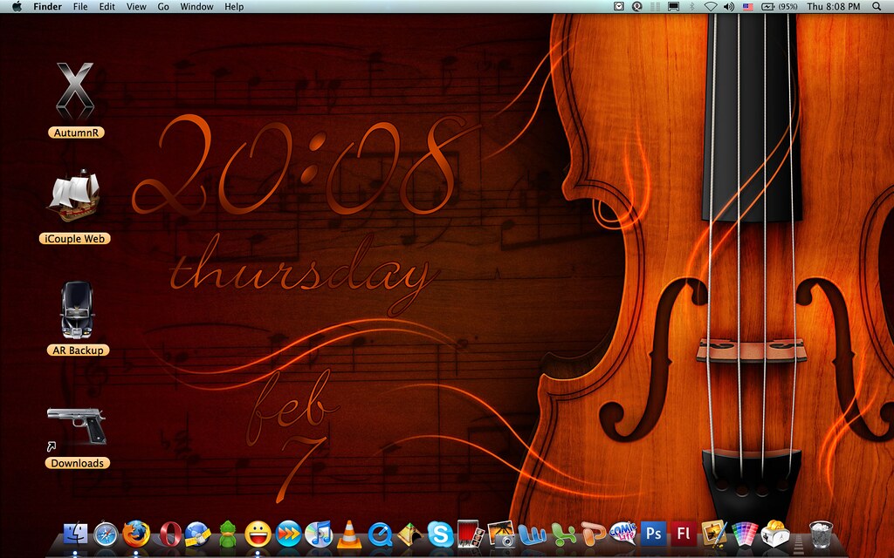Click the Wi-Fi status icon
The width and height of the screenshot is (894, 558).
click(x=711, y=7)
